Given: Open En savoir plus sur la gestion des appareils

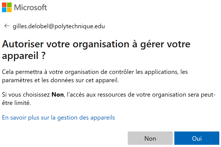Looking at the screenshot, I should click(59, 118).
